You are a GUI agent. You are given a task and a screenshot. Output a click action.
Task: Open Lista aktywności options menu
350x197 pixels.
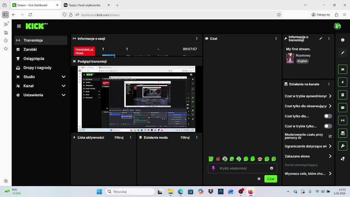click(131, 137)
